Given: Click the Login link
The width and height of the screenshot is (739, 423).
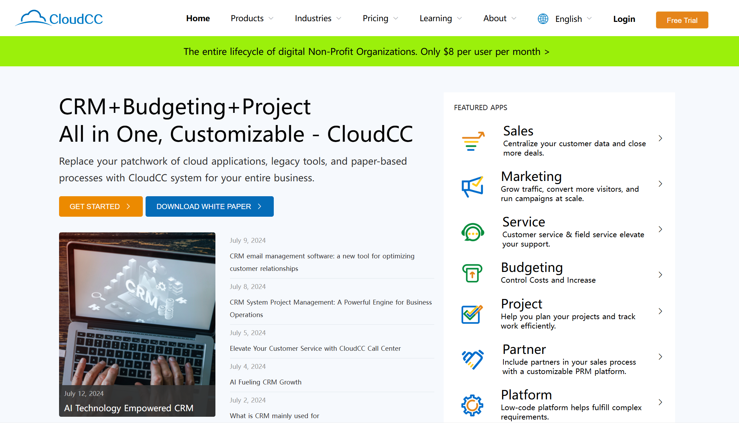Looking at the screenshot, I should pos(624,19).
